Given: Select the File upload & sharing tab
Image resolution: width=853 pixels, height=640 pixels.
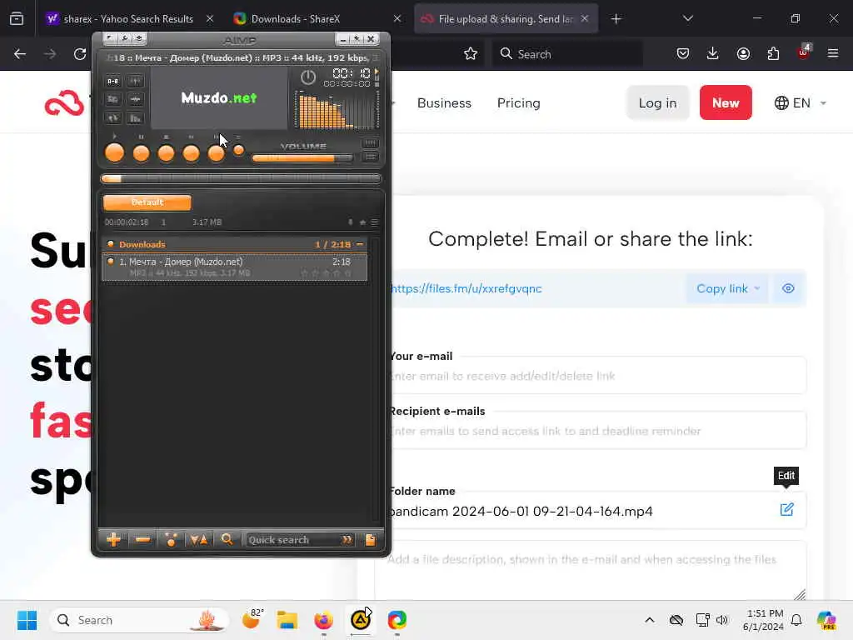Looking at the screenshot, I should click(x=504, y=19).
